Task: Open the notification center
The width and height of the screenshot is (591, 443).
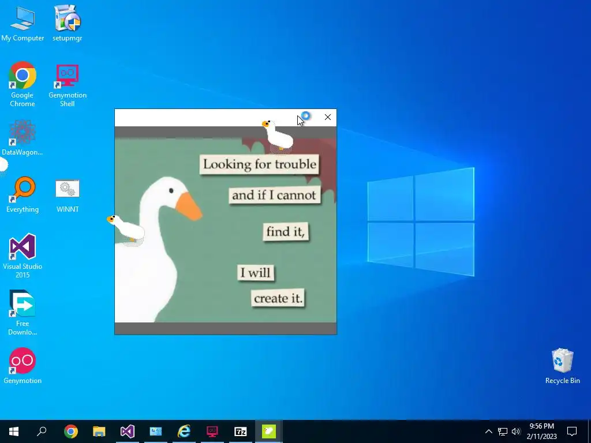Action: (572, 431)
